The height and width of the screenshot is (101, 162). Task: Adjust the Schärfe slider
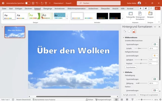pos(141,48)
